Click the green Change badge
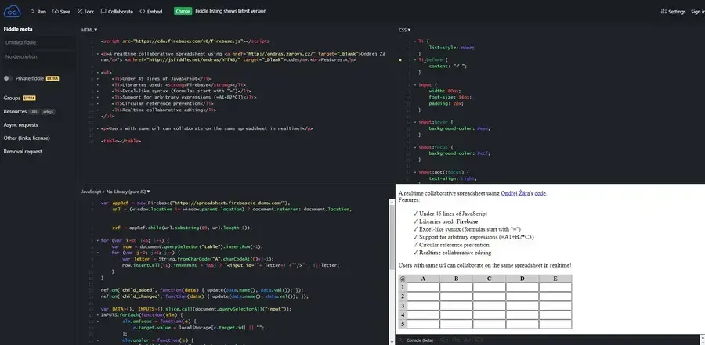705x345 pixels. tap(183, 11)
